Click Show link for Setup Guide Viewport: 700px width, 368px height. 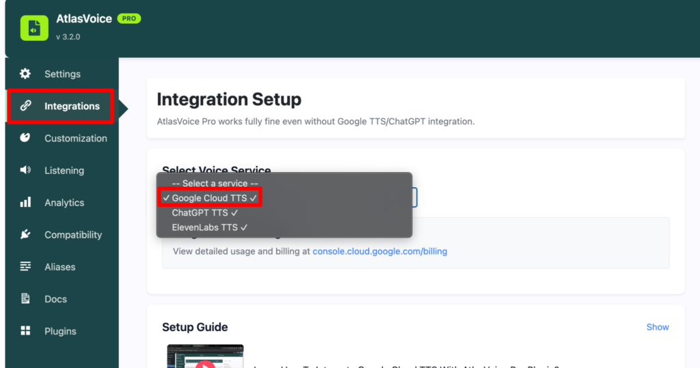click(658, 327)
